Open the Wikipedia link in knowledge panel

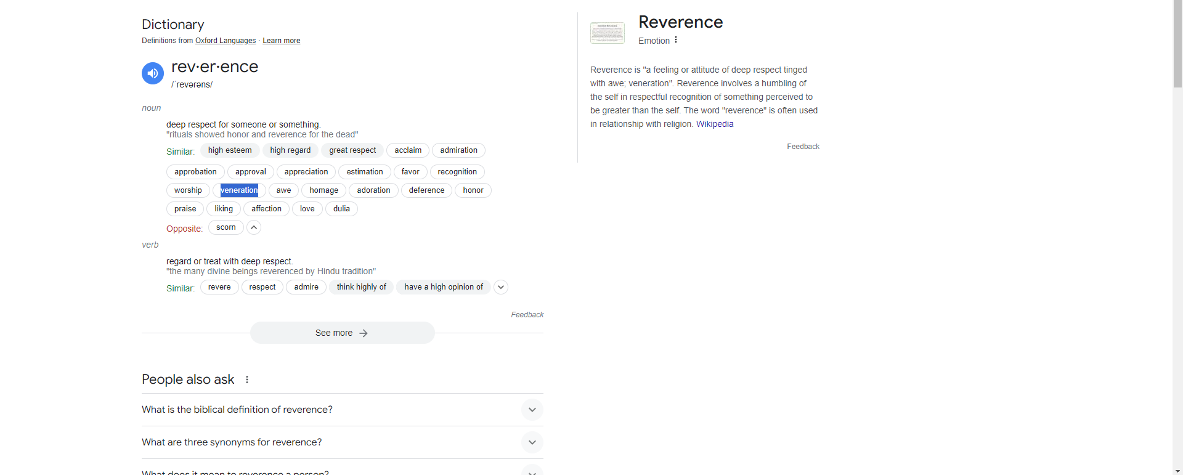click(x=715, y=124)
